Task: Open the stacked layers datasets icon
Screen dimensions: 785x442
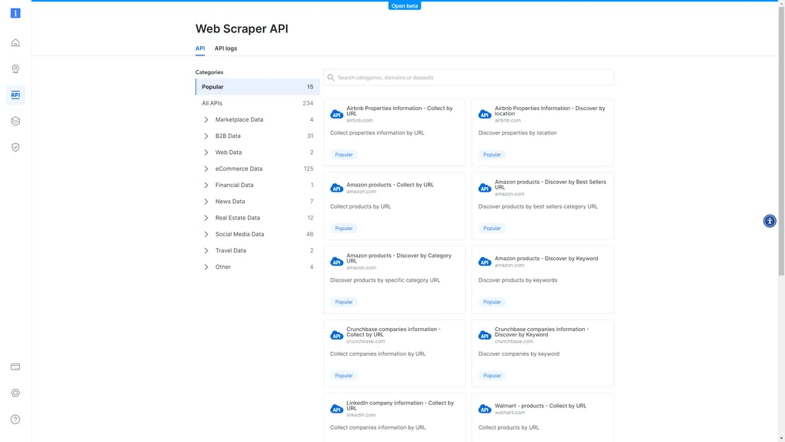Action: coord(15,121)
